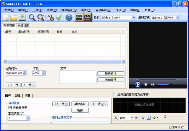Expand the waveform zoom 100% dropdown

tap(131, 118)
